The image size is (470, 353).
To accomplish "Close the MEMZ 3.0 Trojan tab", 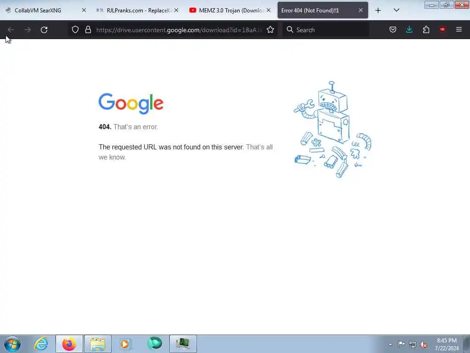I will click(269, 10).
